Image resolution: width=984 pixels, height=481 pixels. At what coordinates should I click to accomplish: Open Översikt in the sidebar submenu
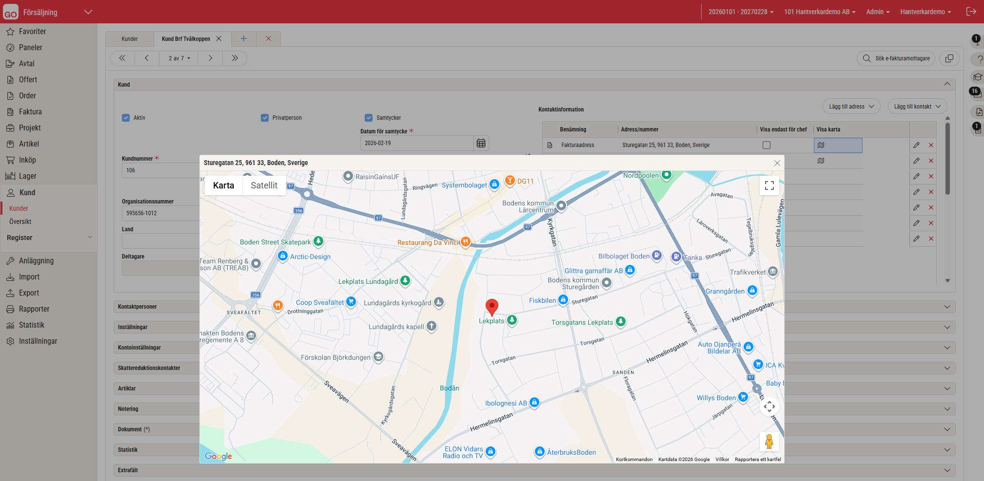(x=20, y=222)
